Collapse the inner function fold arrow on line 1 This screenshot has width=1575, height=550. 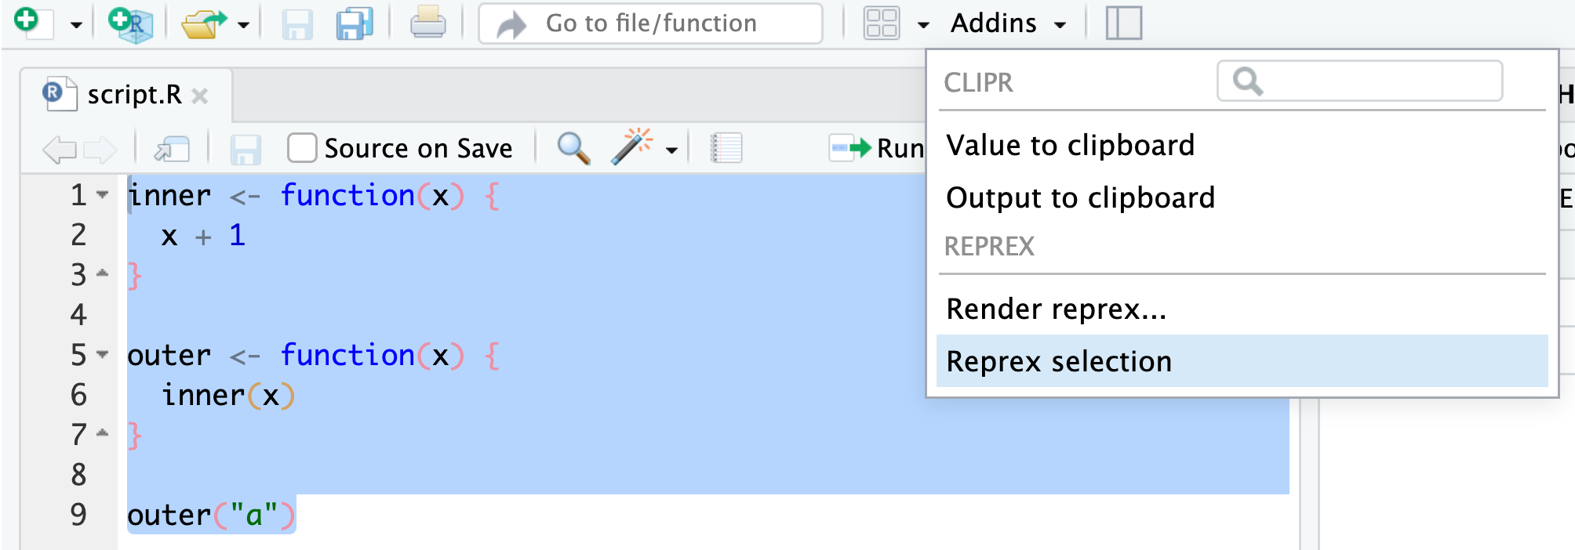(x=103, y=194)
